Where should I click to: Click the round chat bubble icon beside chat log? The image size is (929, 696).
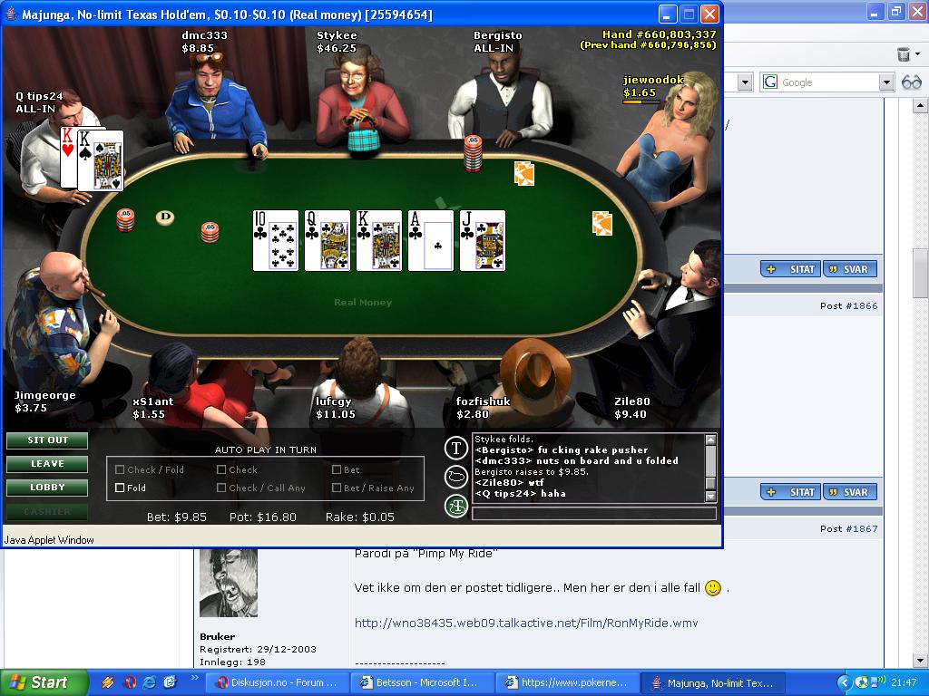tap(456, 477)
